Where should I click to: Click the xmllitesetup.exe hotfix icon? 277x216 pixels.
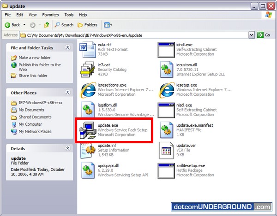(x=166, y=171)
